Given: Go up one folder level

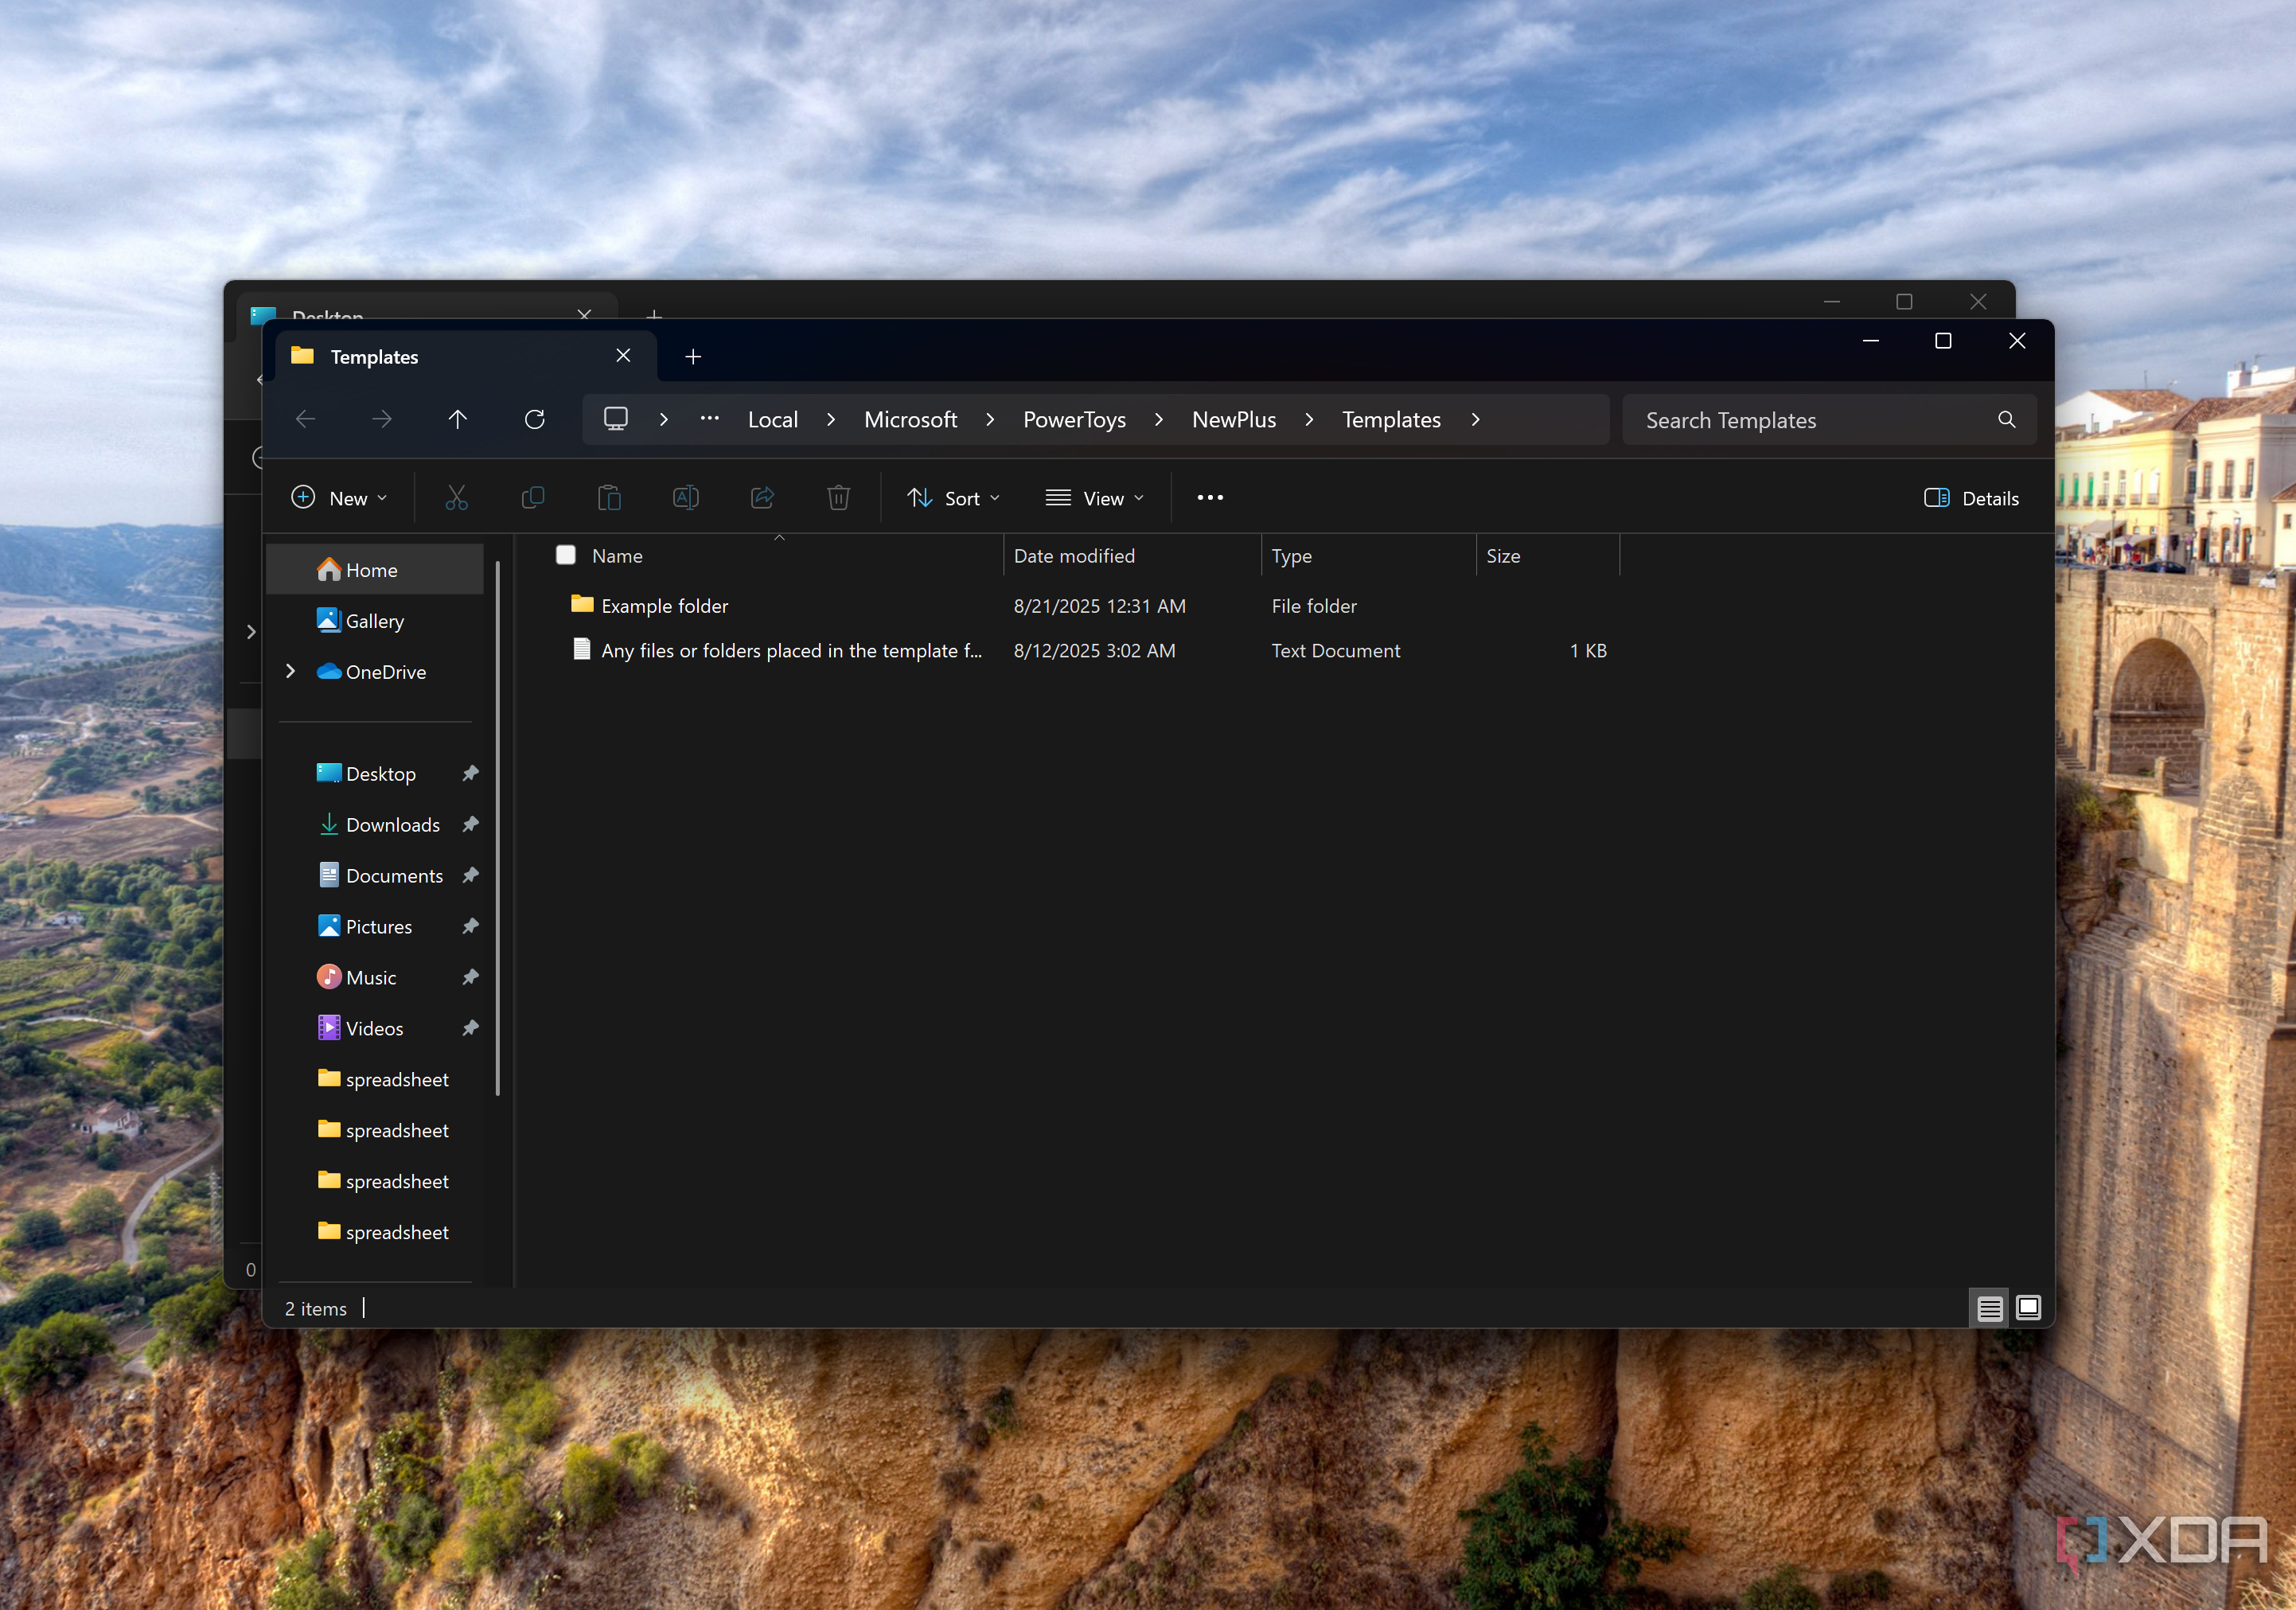Looking at the screenshot, I should (x=458, y=420).
